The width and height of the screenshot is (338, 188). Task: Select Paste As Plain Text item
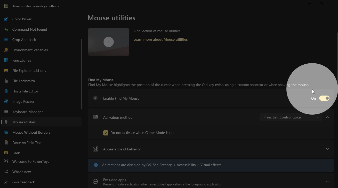(x=41, y=143)
